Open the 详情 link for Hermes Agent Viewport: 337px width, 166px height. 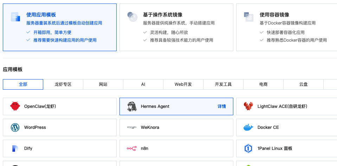[222, 106]
